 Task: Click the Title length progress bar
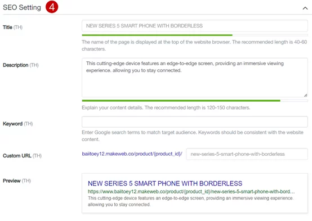point(195,35)
